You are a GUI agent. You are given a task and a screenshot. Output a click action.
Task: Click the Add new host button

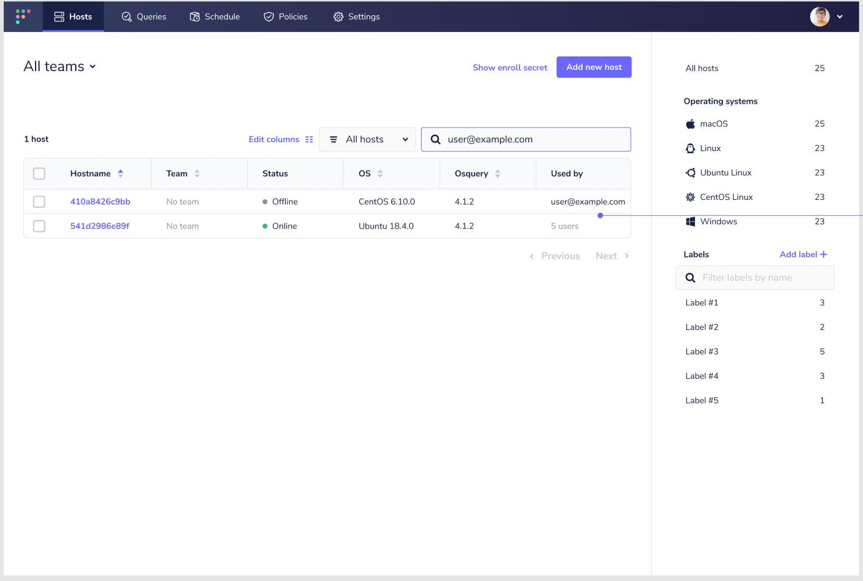594,66
